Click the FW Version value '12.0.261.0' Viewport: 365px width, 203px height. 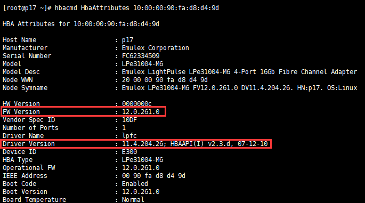pyautogui.click(x=141, y=112)
